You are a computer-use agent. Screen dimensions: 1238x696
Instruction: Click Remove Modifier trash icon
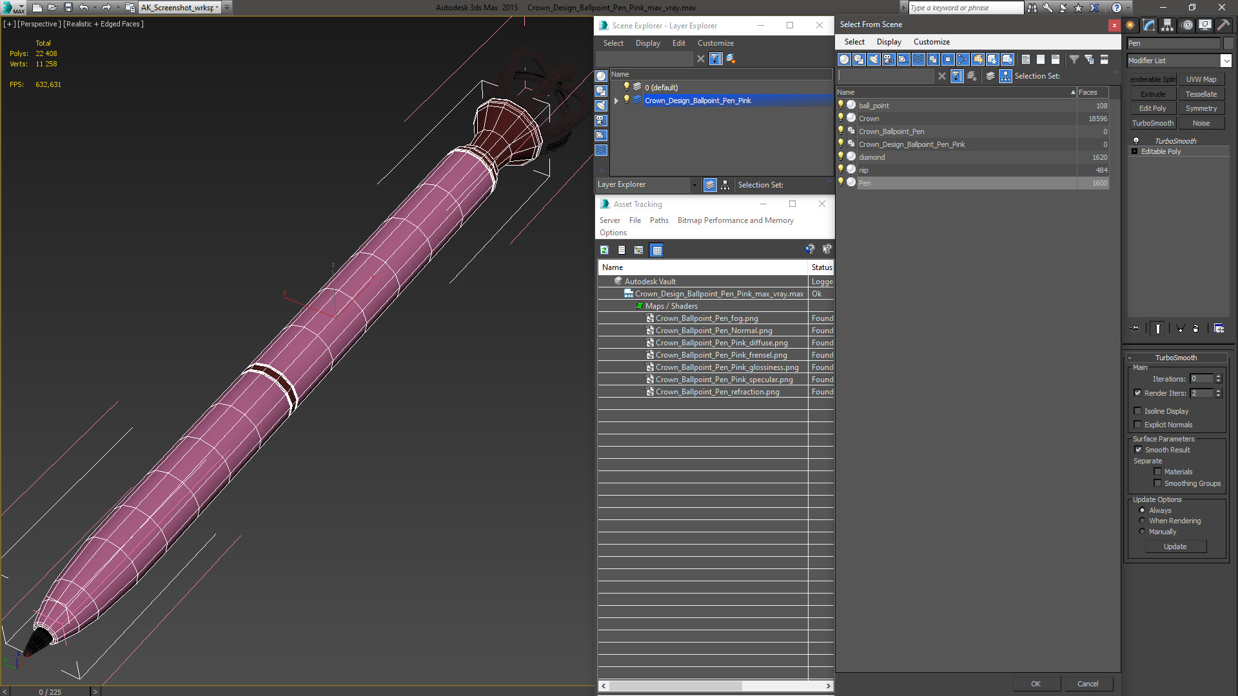click(x=1195, y=329)
